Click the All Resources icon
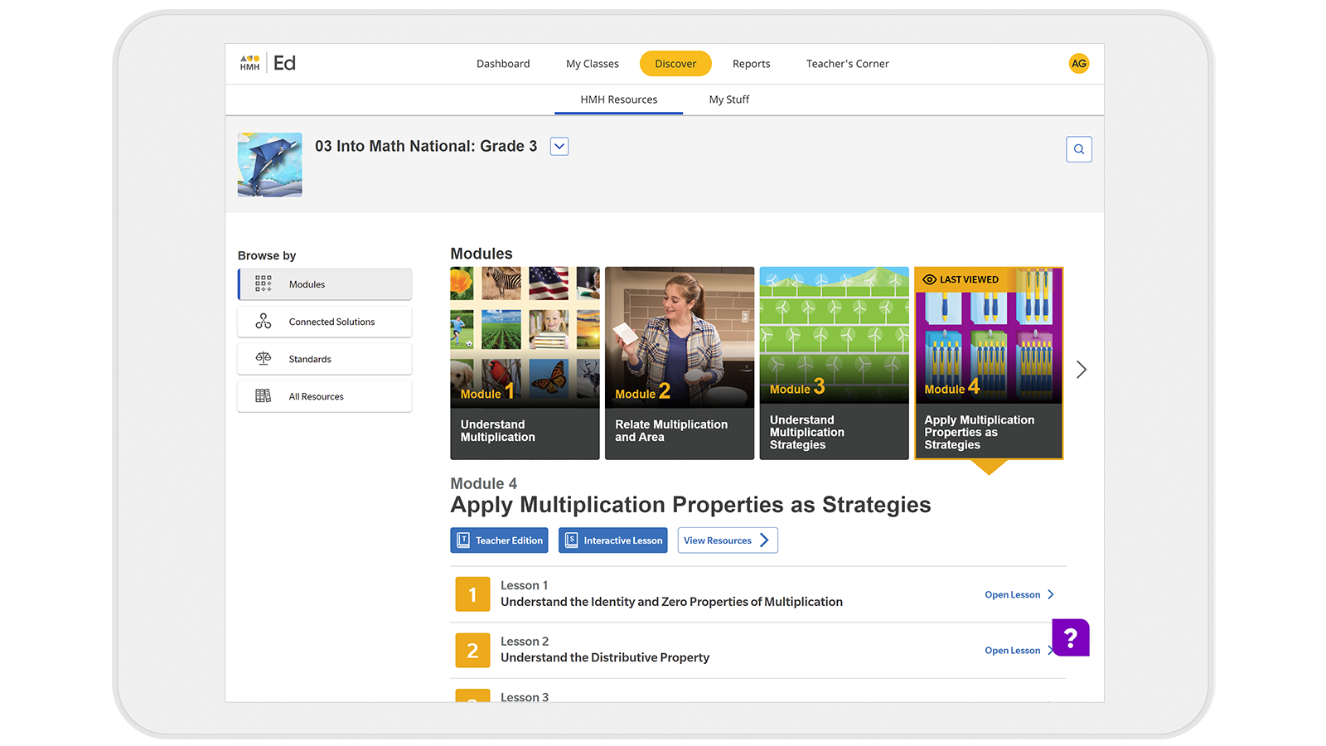 (x=262, y=395)
